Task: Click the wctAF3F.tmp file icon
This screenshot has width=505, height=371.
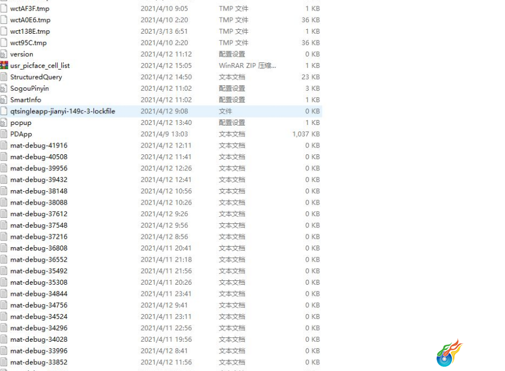Action: [x=4, y=9]
